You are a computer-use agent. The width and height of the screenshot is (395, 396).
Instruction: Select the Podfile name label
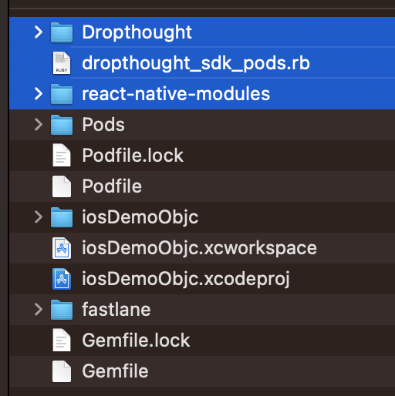(112, 186)
